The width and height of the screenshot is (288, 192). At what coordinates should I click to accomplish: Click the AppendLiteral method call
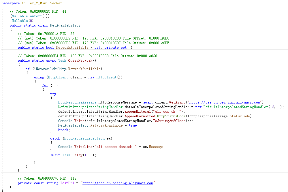[x=138, y=112]
